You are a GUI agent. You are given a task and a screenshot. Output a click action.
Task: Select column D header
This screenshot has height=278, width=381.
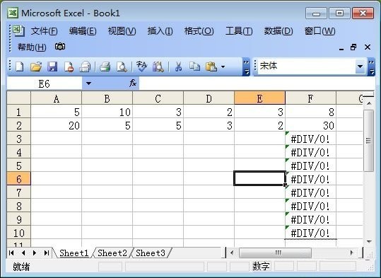[209, 98]
